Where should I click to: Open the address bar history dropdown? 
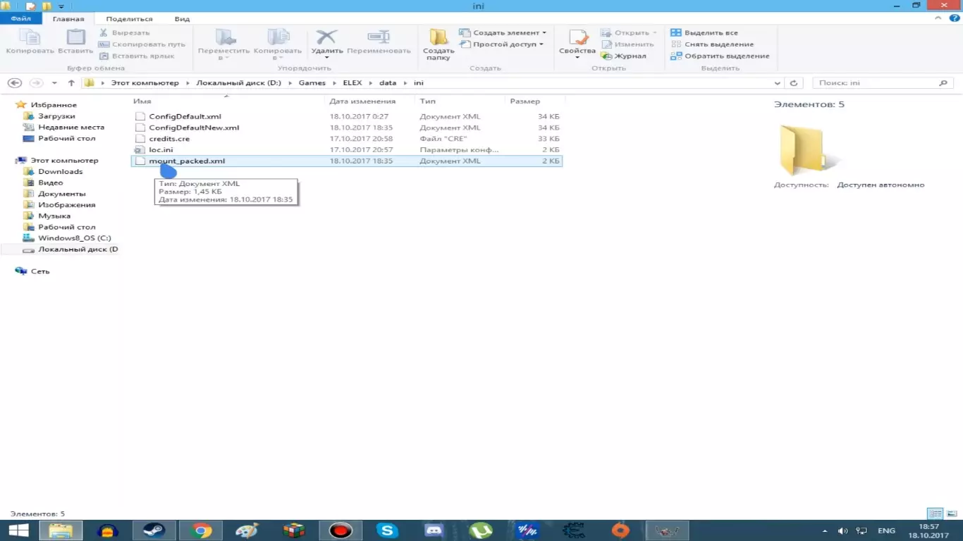pos(778,82)
